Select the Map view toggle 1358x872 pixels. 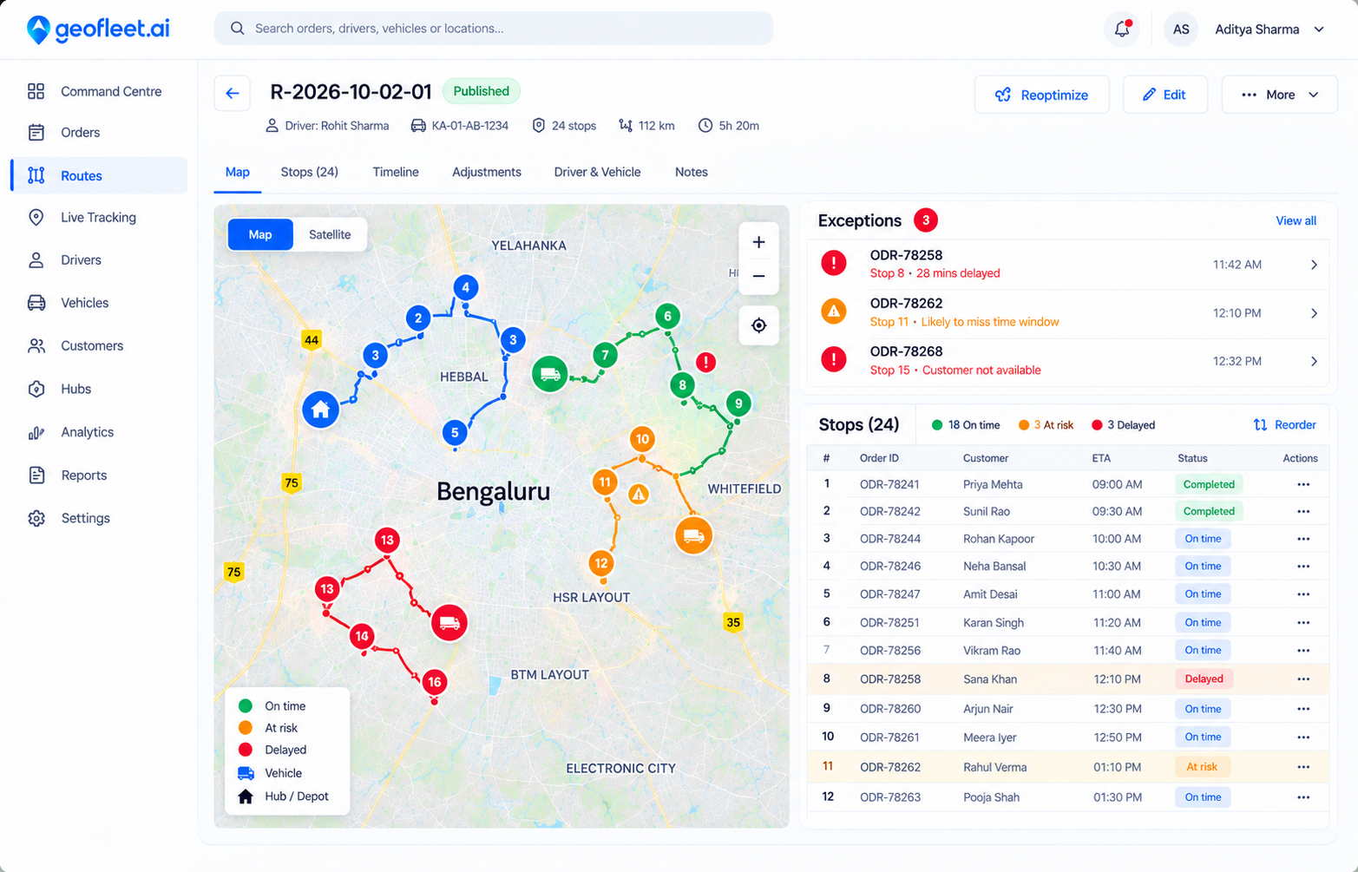pyautogui.click(x=260, y=234)
